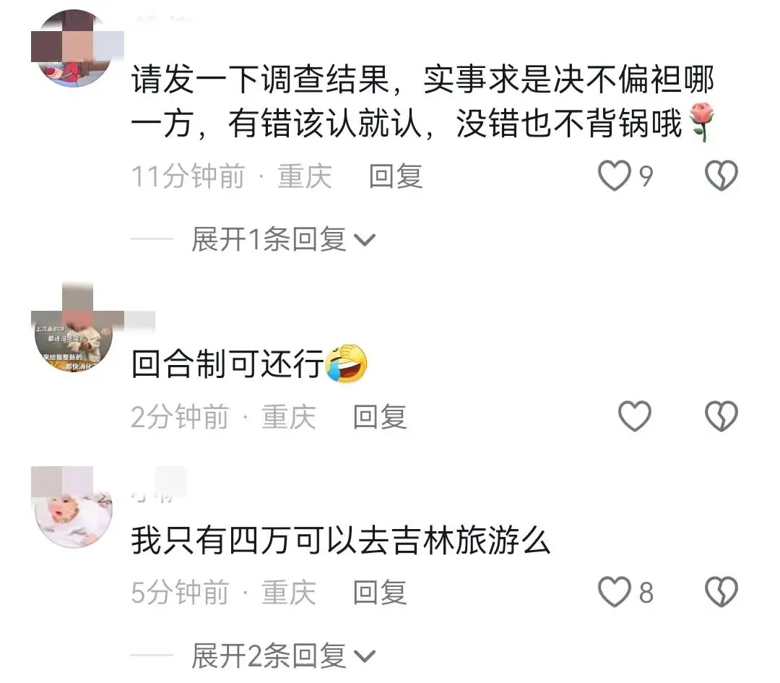Tap the rose emoji in first comment

(702, 122)
